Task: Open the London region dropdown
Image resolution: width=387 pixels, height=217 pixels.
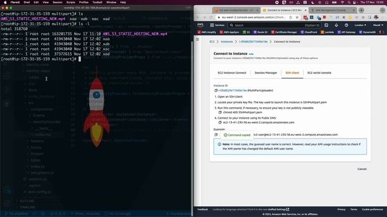Action: pyautogui.click(x=360, y=25)
